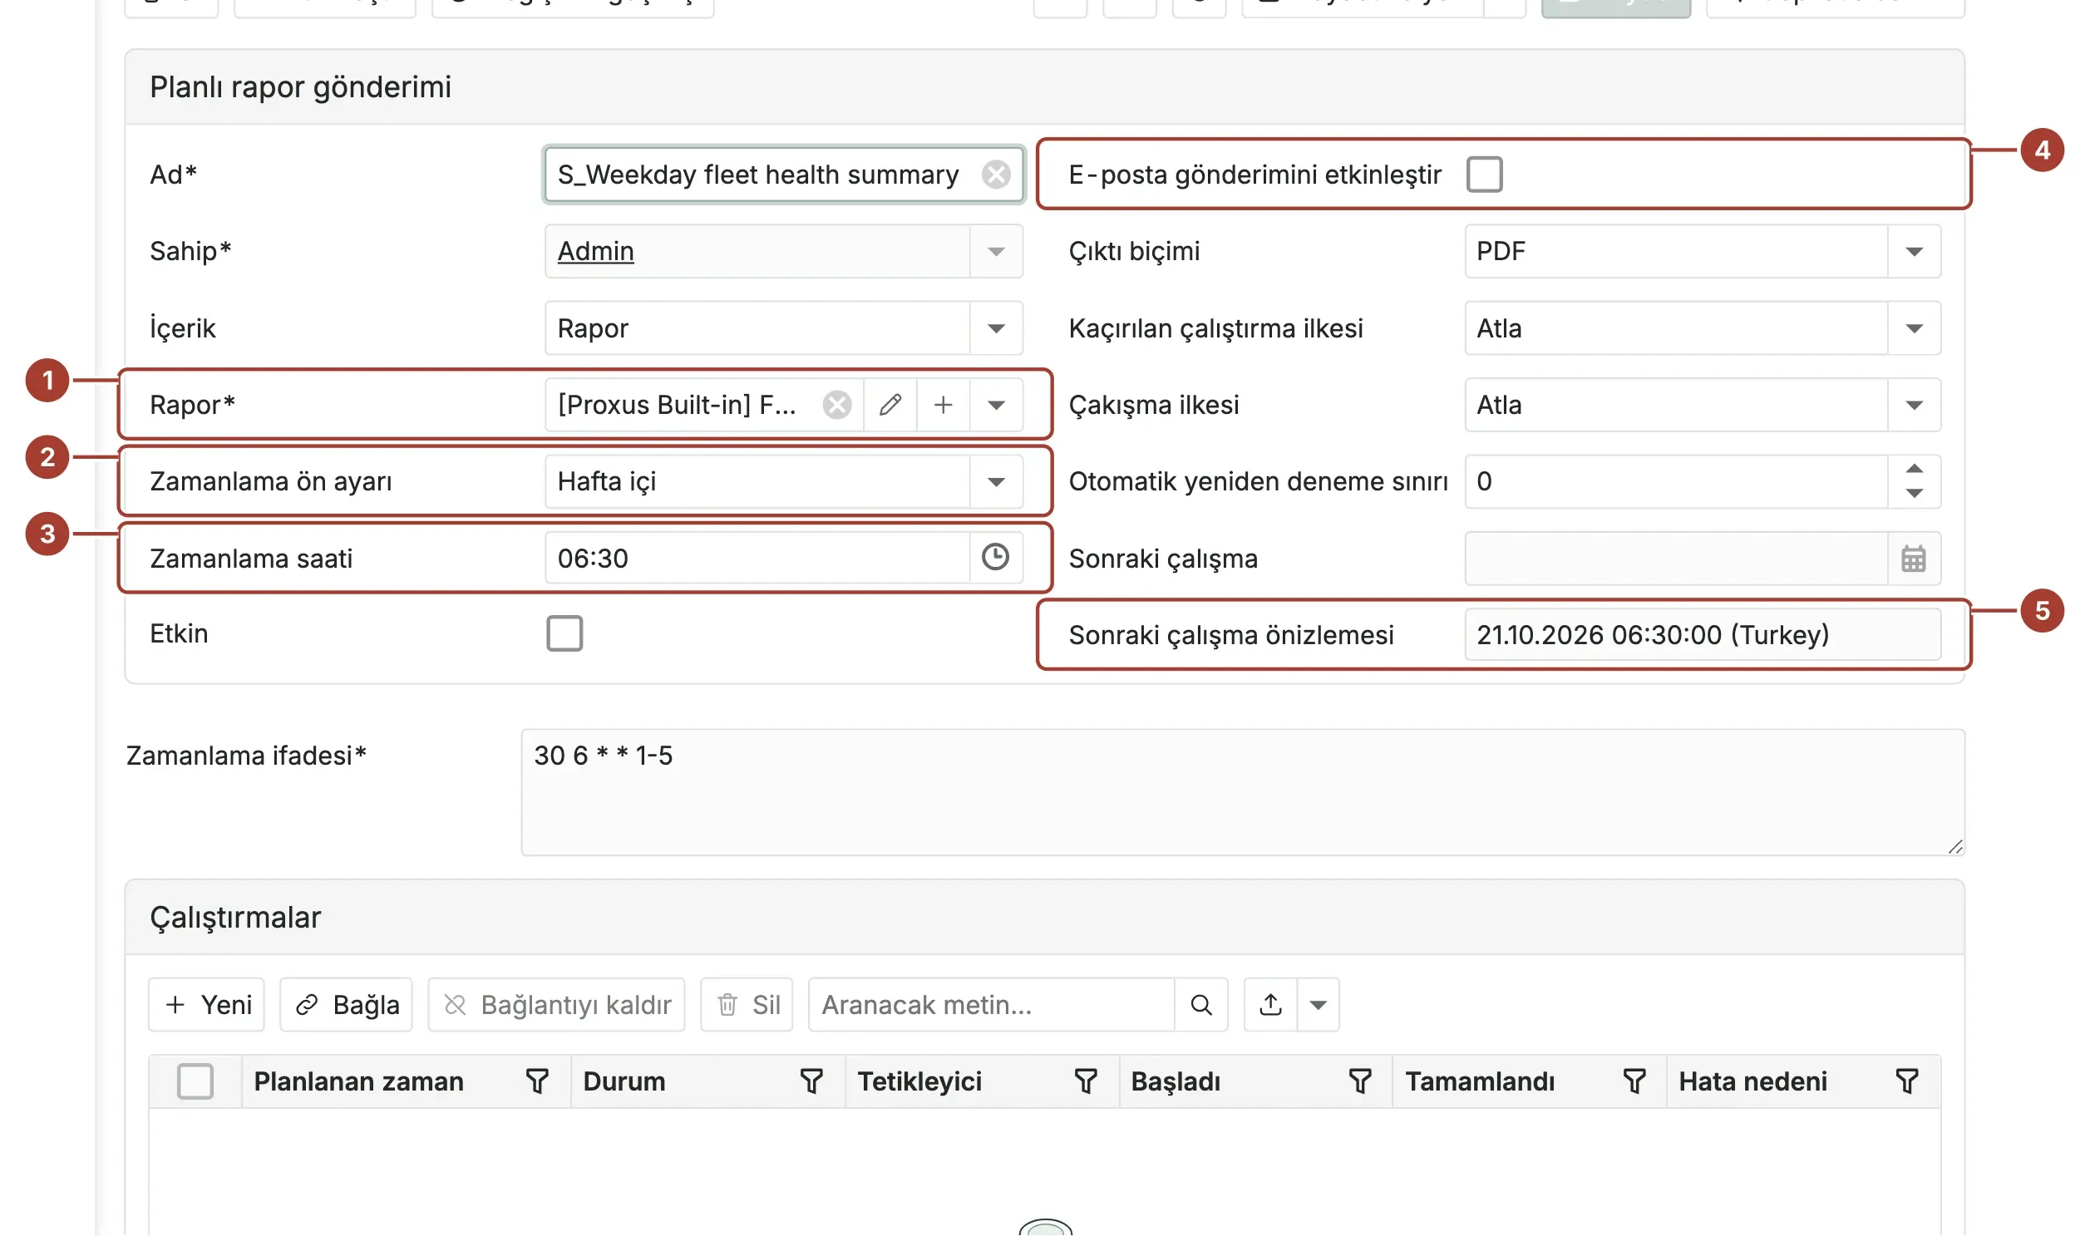
Task: Sort by Durum column header
Action: 624,1082
